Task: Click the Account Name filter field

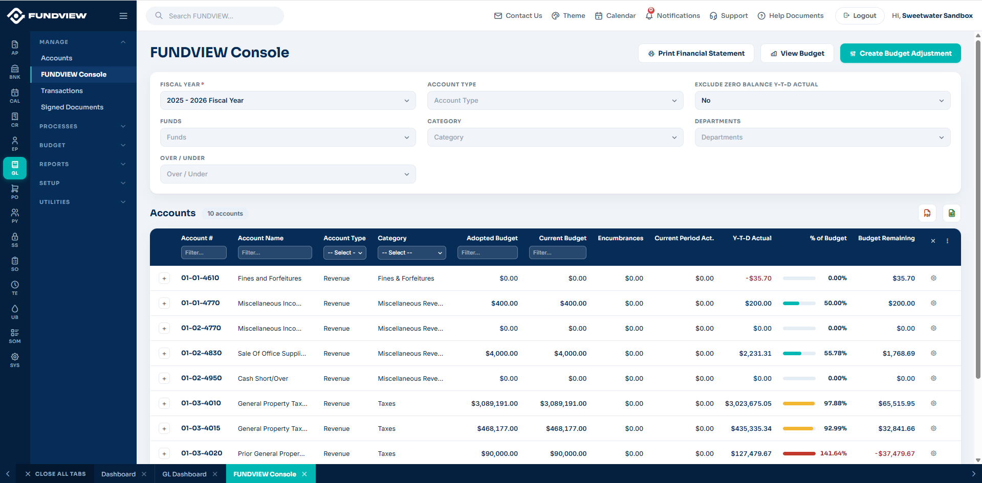Action: tap(275, 252)
